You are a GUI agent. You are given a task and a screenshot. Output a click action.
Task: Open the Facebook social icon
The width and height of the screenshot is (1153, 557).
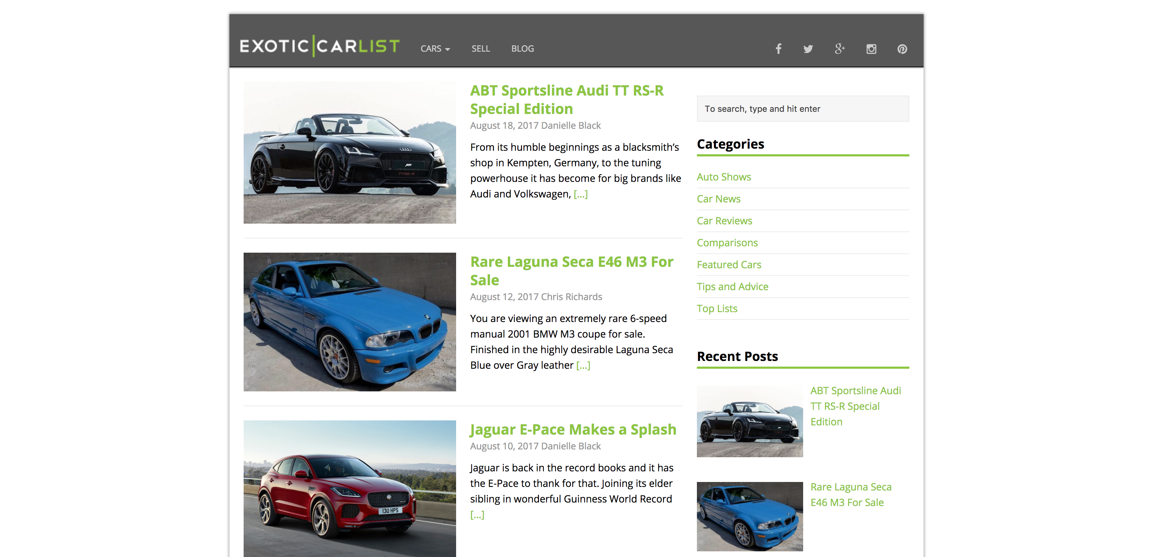[778, 49]
